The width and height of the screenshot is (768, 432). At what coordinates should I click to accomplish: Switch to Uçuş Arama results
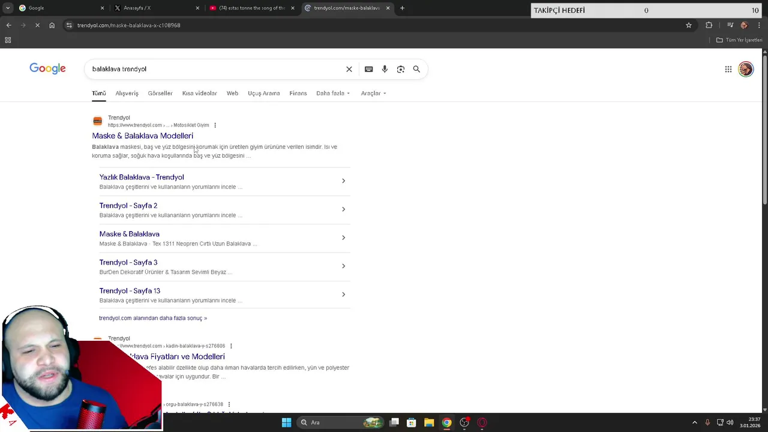click(264, 93)
